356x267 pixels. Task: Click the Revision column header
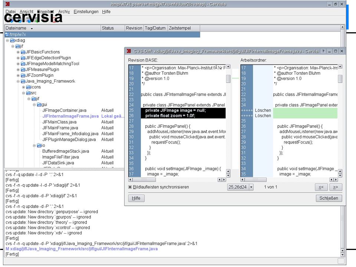pos(134,28)
